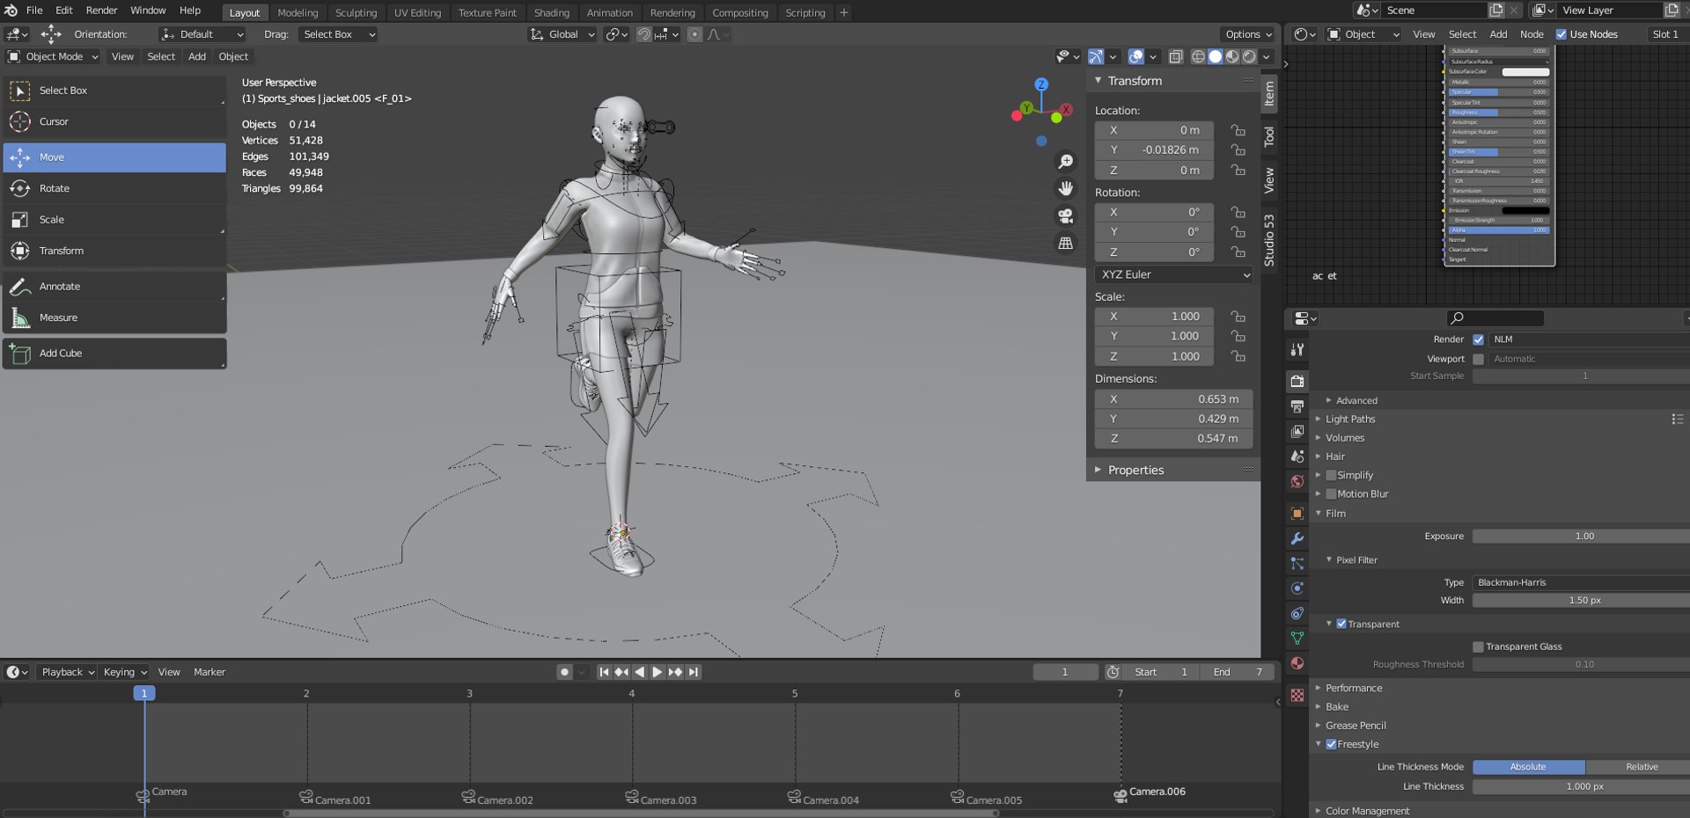
Task: Open the Playback dropdown in timeline
Action: pyautogui.click(x=67, y=672)
